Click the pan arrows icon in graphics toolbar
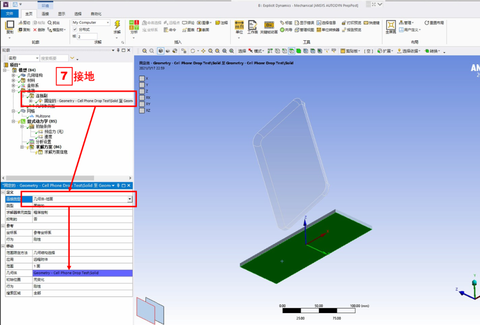This screenshot has width=480, height=325. tap(203, 51)
